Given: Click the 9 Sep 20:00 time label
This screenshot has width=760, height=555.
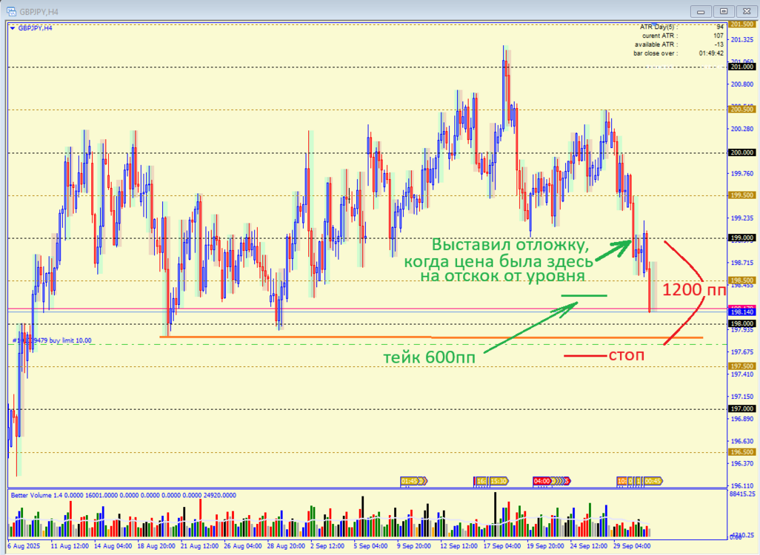Looking at the screenshot, I should point(414,546).
